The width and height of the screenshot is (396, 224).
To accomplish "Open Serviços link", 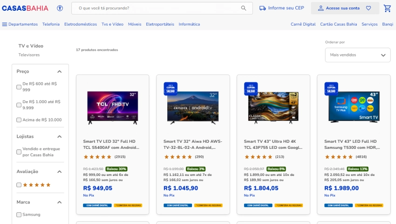I will [369, 24].
